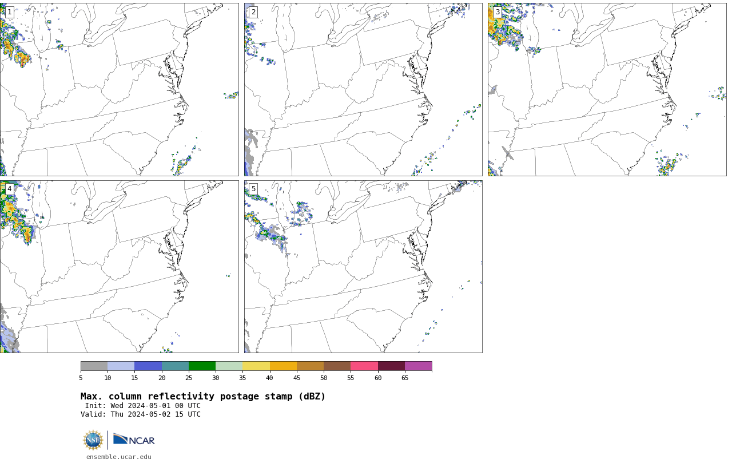Click the Valid: Thu 2024-05-02 15 UTC text

point(141,414)
